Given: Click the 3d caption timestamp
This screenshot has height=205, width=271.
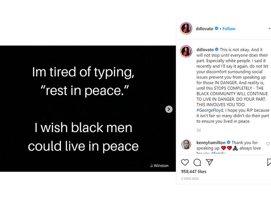Looking at the screenshot, I should pos(199,130).
